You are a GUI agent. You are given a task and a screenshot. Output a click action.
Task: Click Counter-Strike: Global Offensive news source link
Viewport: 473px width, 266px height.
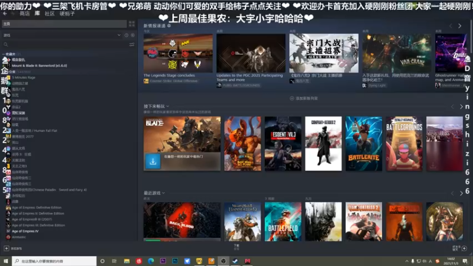173,81
